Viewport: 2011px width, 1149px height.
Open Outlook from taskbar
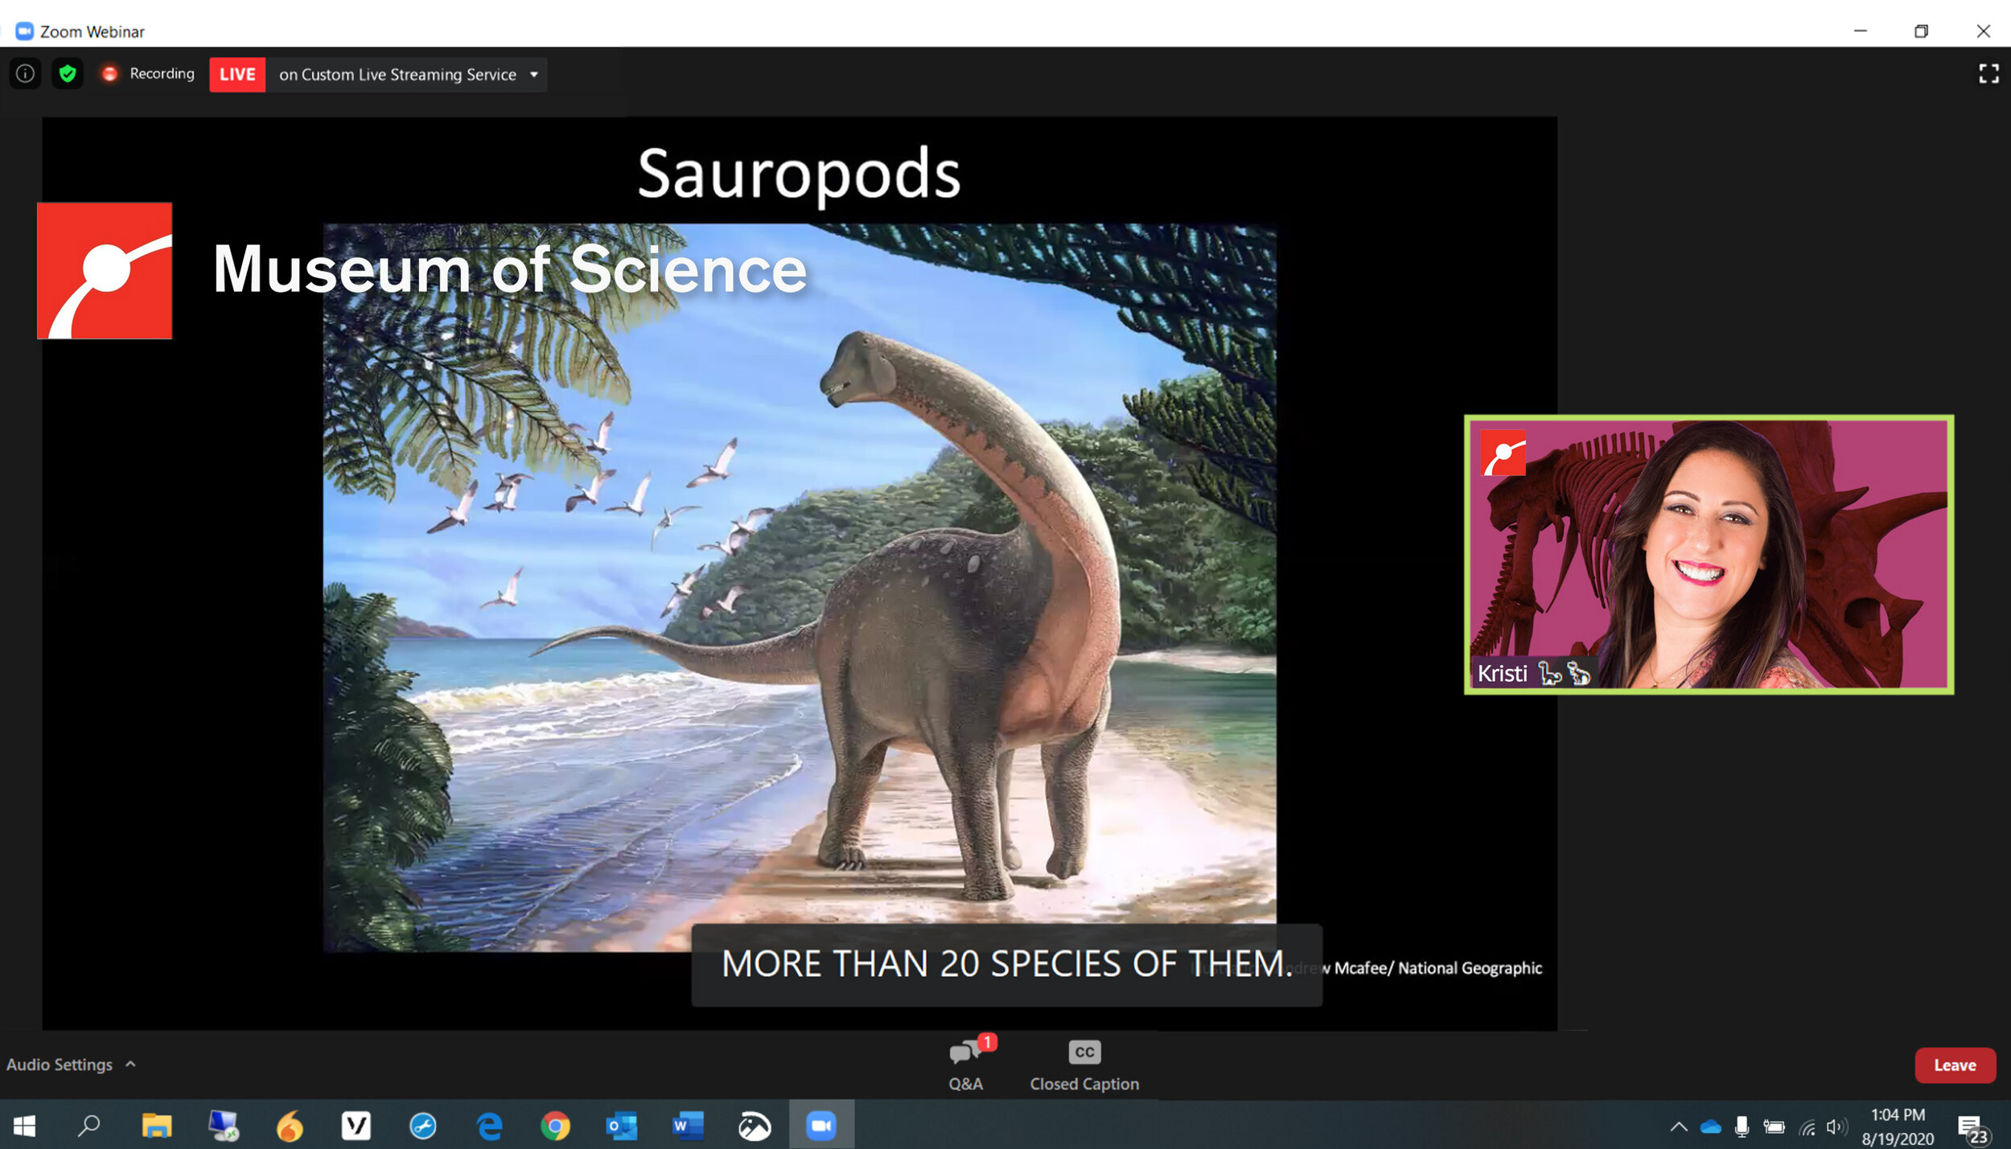pyautogui.click(x=621, y=1126)
